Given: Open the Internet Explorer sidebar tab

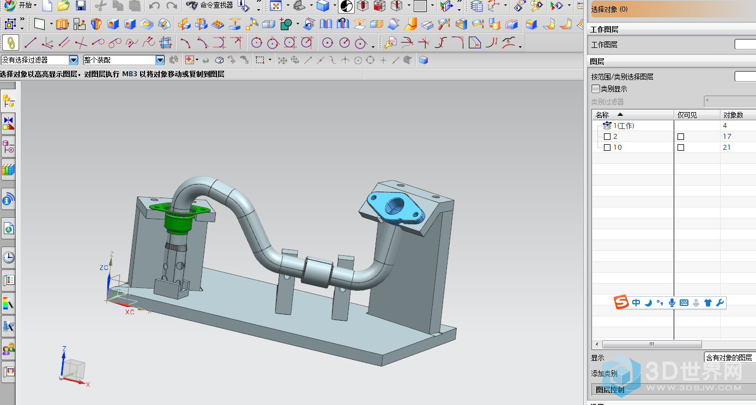Looking at the screenshot, I should (8, 229).
